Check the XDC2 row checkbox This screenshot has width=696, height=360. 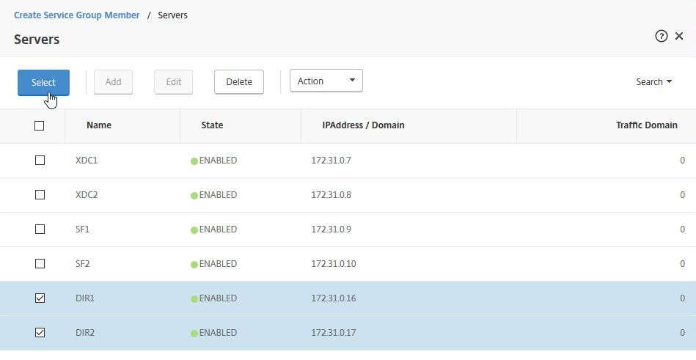pos(40,195)
